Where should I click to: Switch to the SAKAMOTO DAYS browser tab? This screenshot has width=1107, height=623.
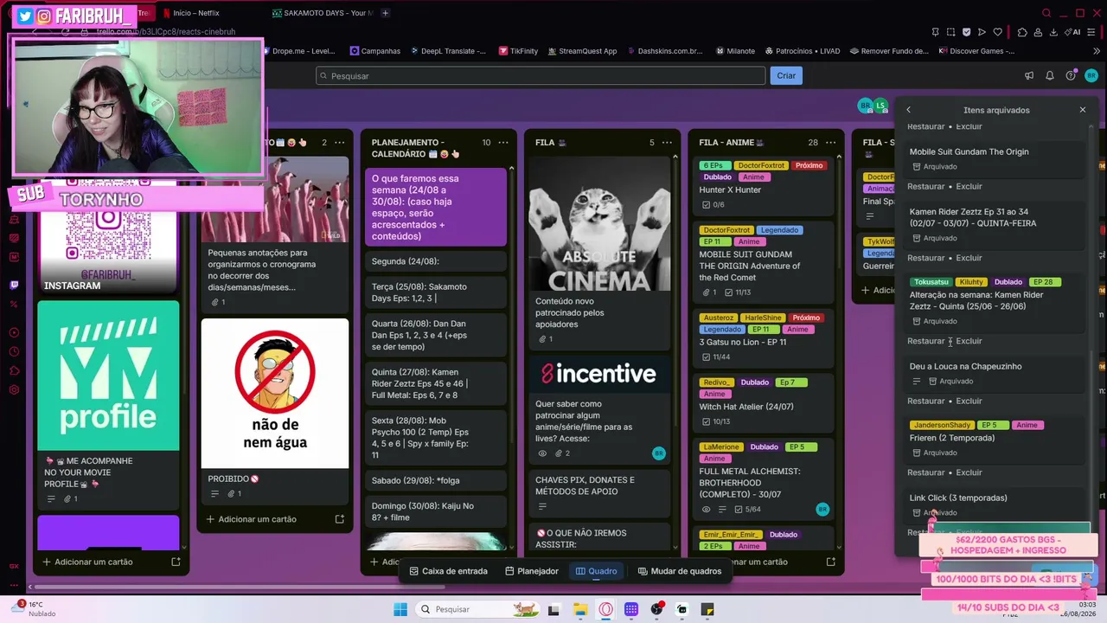point(322,13)
